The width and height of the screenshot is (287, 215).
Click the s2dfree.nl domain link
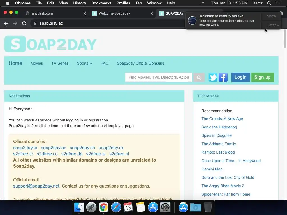point(119,154)
